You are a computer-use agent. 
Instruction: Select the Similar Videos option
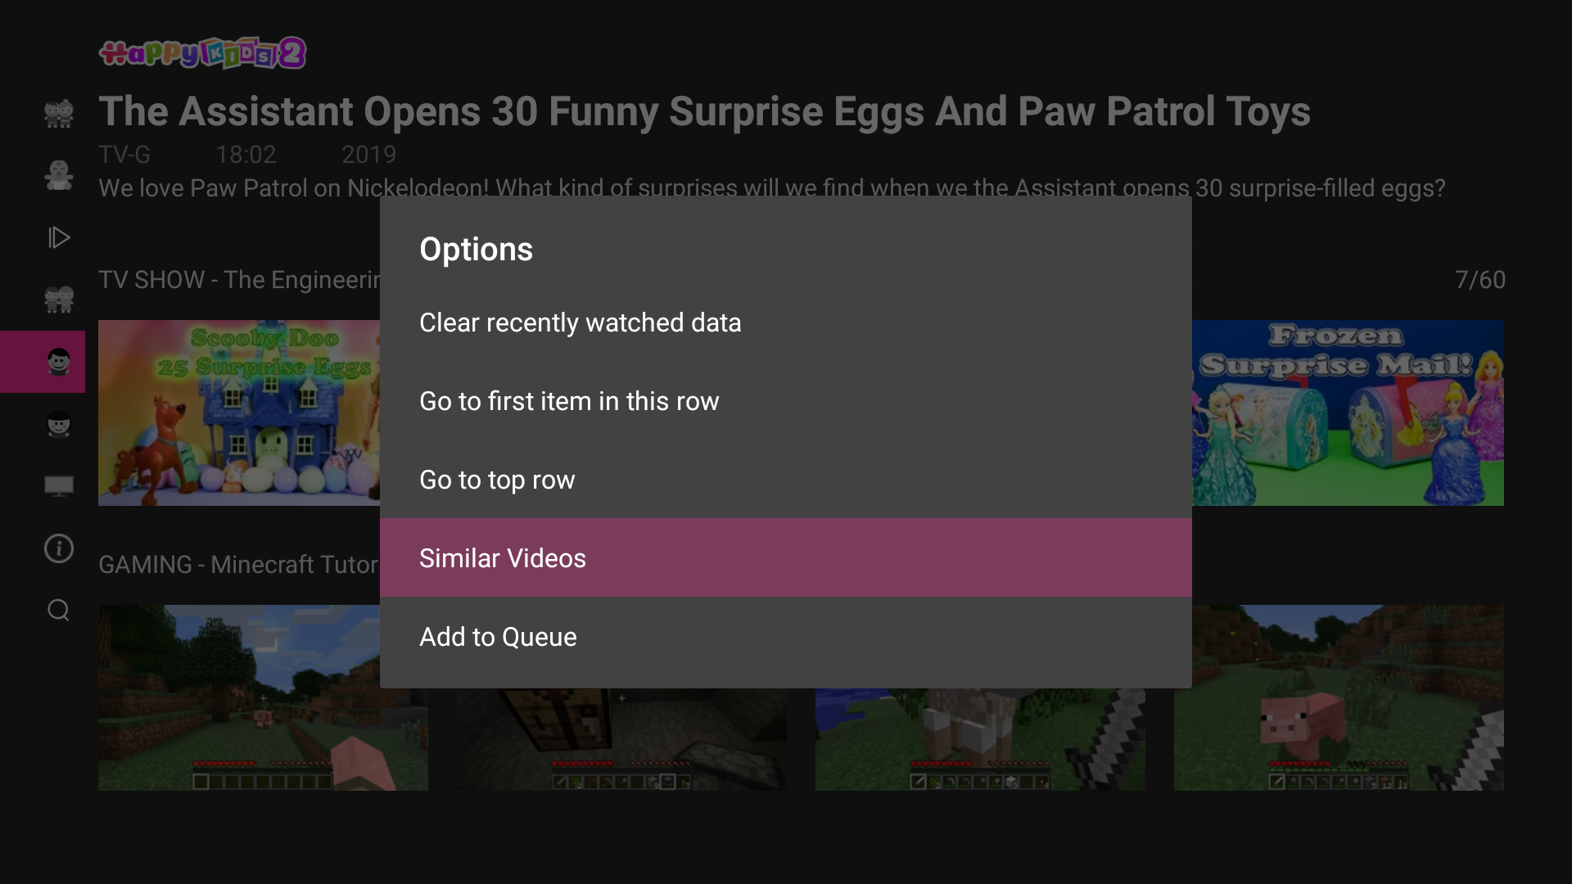click(x=503, y=558)
